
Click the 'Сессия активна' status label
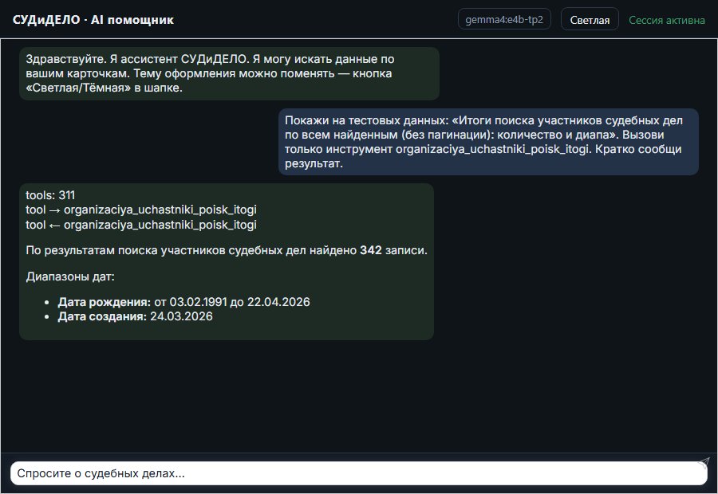pyautogui.click(x=666, y=20)
